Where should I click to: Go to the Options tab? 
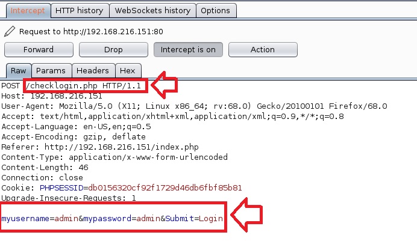tap(215, 10)
